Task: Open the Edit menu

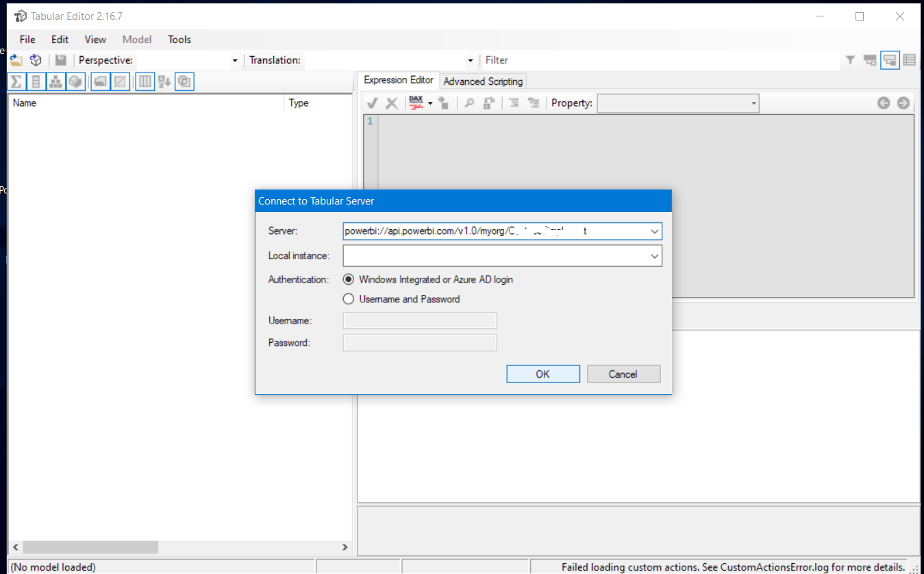Action: (x=60, y=39)
